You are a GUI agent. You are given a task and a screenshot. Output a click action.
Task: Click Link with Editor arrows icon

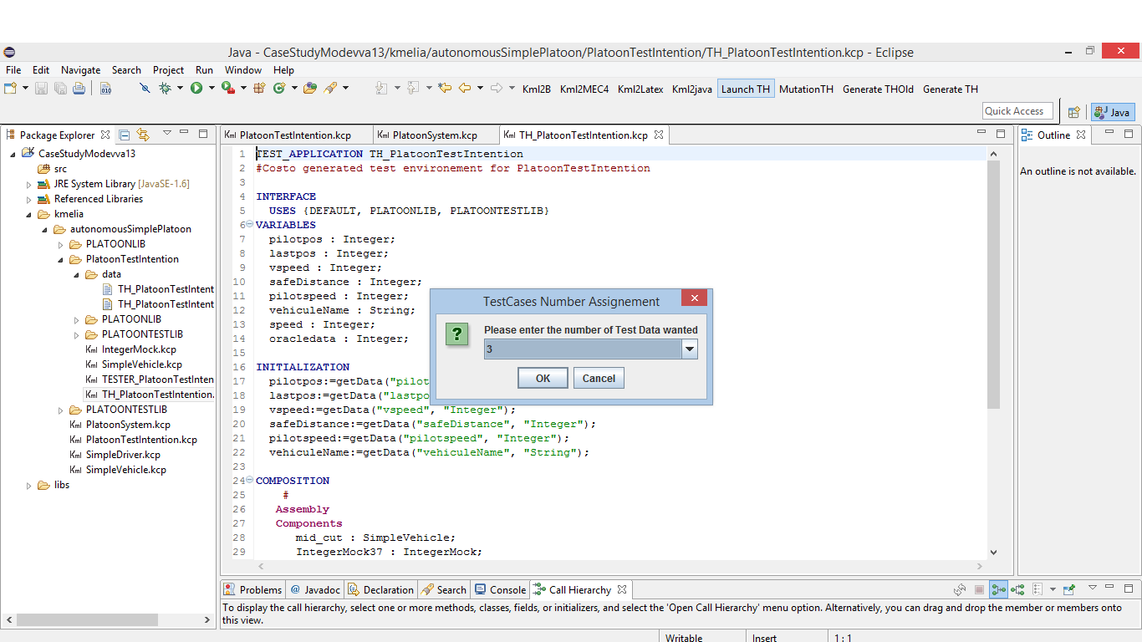tap(143, 135)
